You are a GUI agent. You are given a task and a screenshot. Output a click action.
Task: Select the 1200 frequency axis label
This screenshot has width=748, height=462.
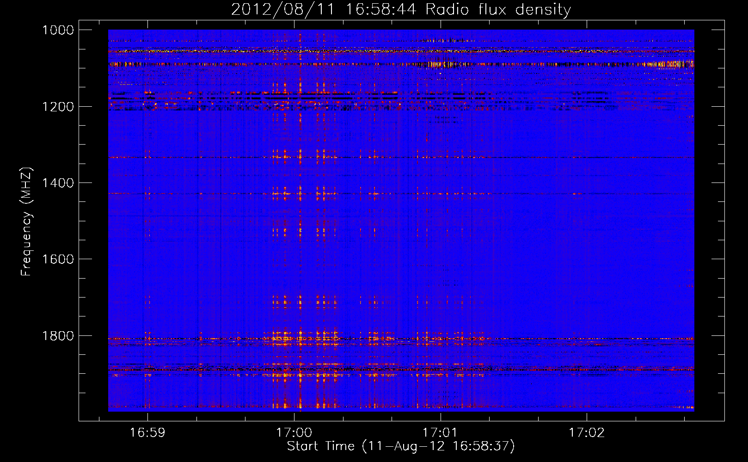pyautogui.click(x=58, y=107)
